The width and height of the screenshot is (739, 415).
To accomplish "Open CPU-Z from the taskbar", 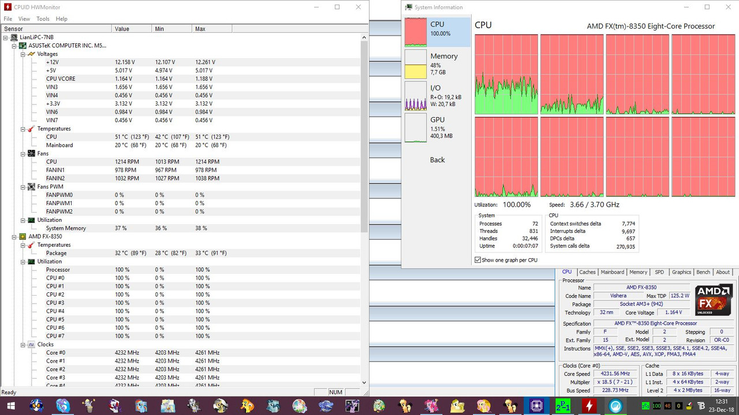I will click(535, 405).
